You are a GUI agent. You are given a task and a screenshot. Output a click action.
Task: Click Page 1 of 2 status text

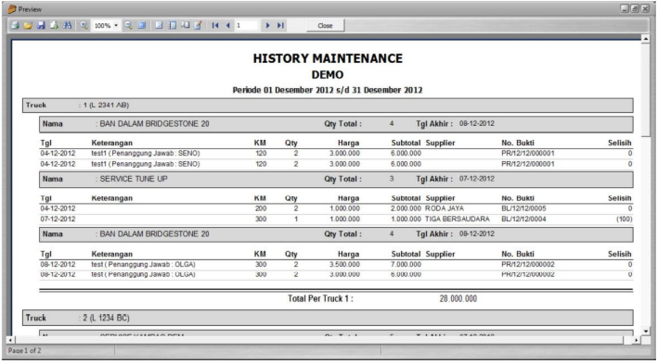tap(25, 351)
